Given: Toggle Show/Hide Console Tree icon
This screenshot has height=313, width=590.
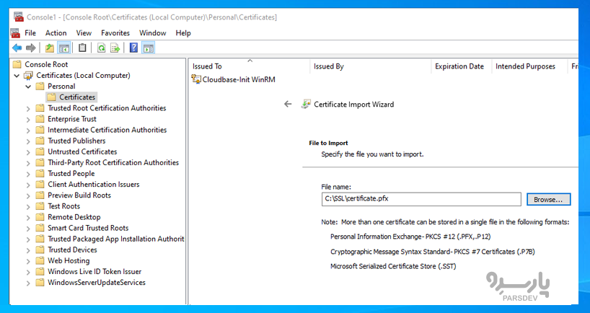Looking at the screenshot, I should 64,48.
